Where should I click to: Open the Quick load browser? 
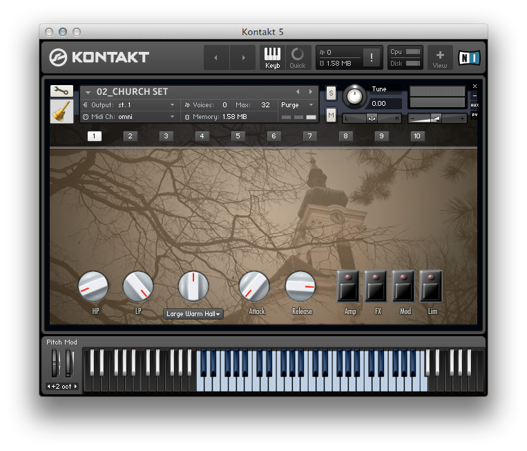click(x=298, y=57)
